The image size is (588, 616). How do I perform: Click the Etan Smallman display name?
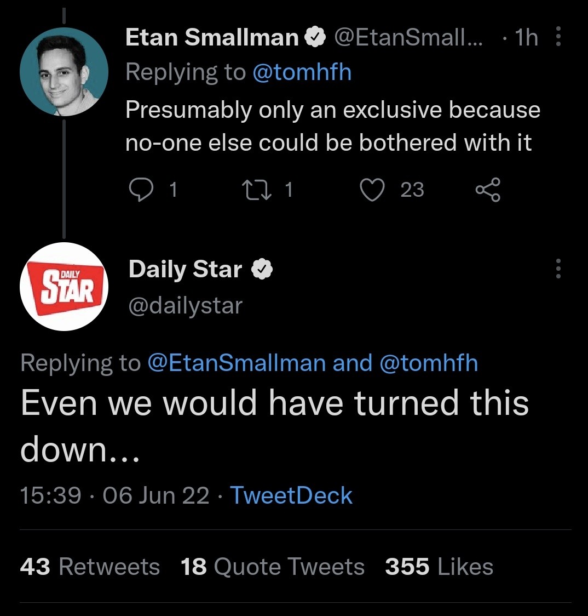pos(211,37)
